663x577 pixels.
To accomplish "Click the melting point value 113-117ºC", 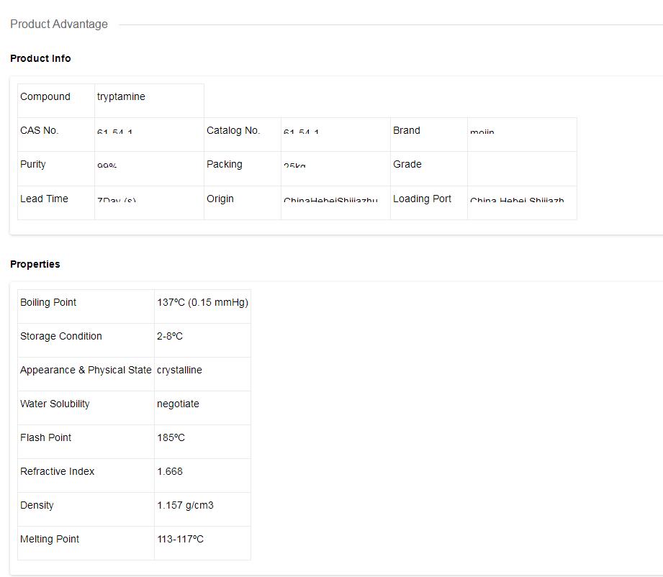I will [180, 539].
